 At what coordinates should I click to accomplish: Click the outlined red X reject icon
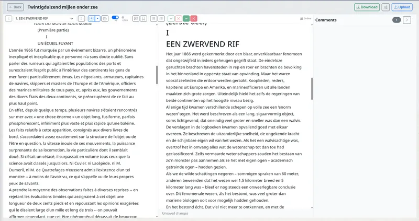pyautogui.click(x=179, y=18)
